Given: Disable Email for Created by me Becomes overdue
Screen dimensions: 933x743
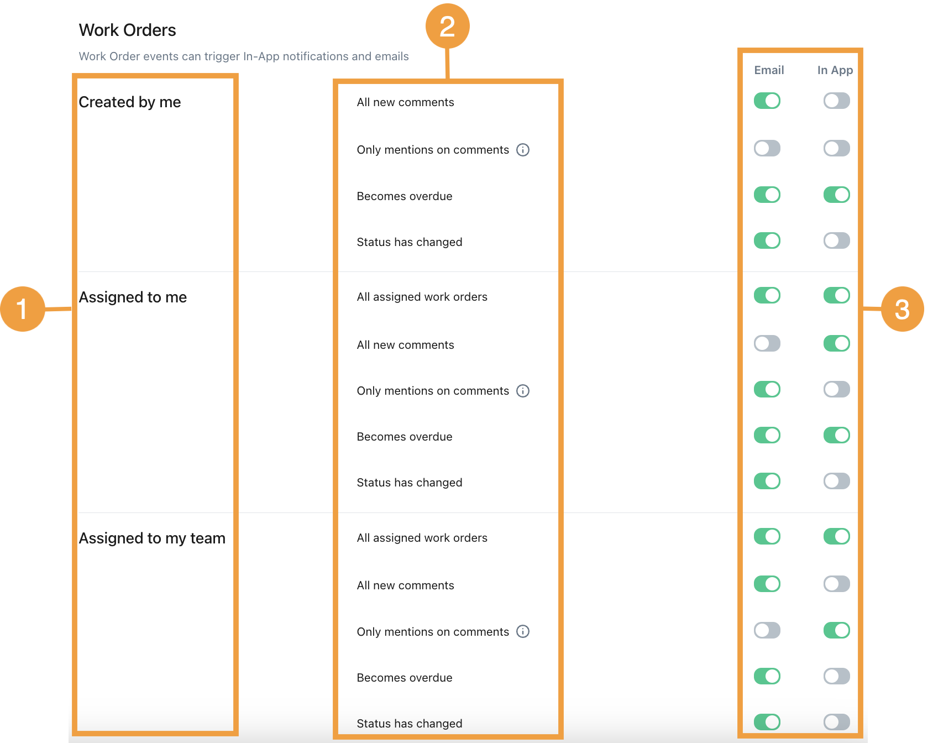Looking at the screenshot, I should [767, 195].
